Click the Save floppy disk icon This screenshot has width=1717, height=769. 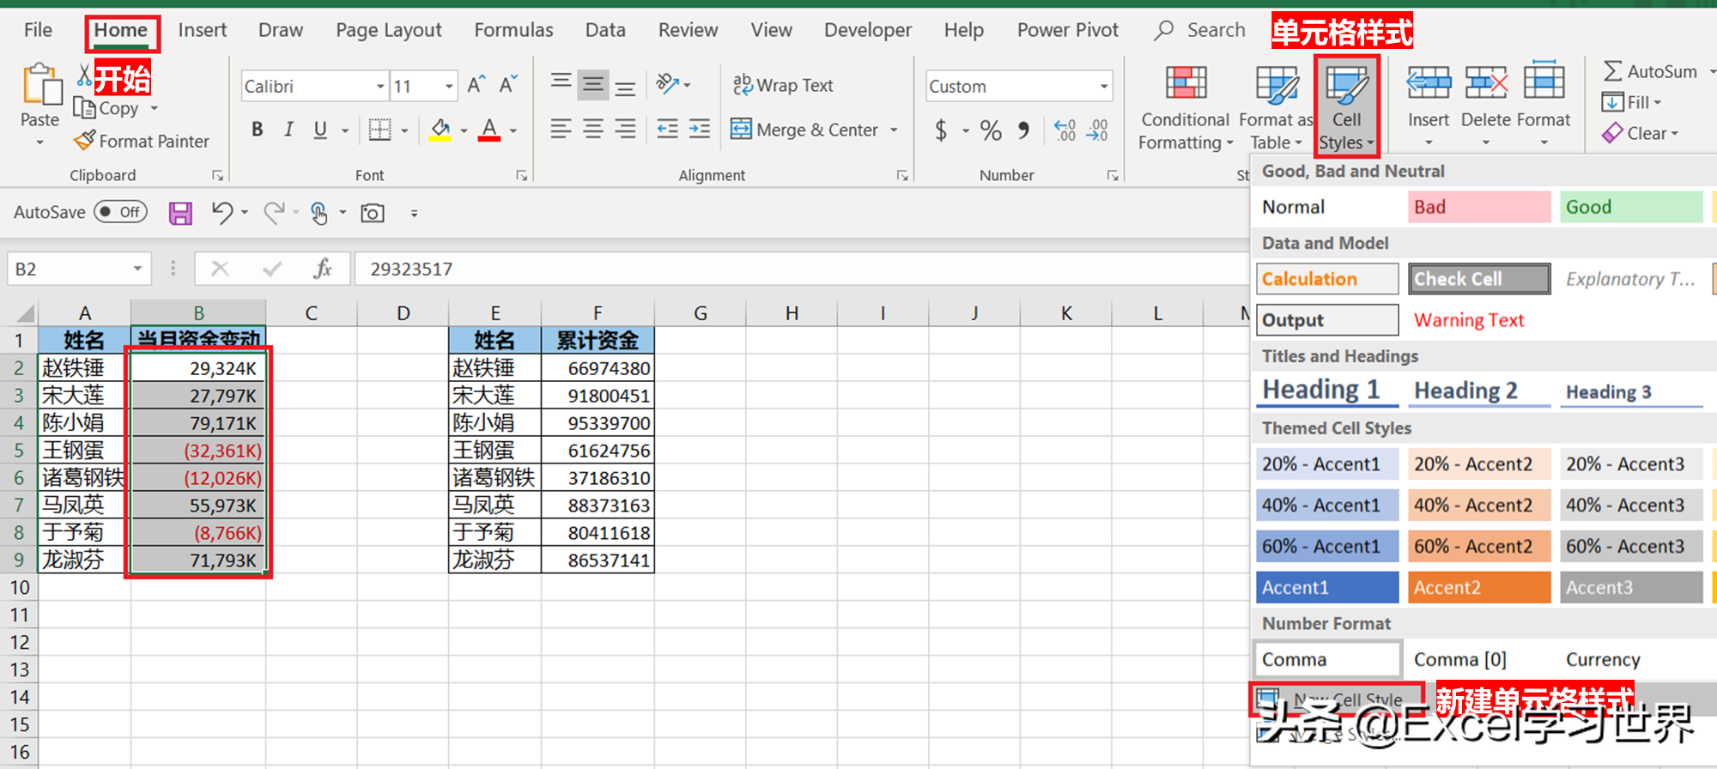point(180,213)
